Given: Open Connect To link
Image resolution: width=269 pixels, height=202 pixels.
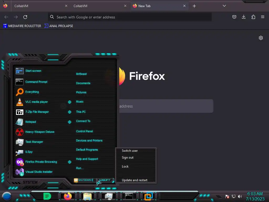Looking at the screenshot, I should click(x=83, y=121).
